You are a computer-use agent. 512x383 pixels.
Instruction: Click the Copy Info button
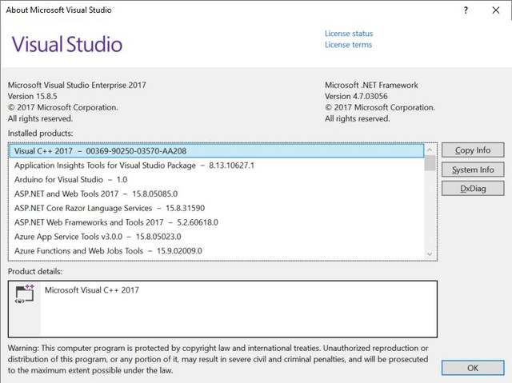[473, 150]
